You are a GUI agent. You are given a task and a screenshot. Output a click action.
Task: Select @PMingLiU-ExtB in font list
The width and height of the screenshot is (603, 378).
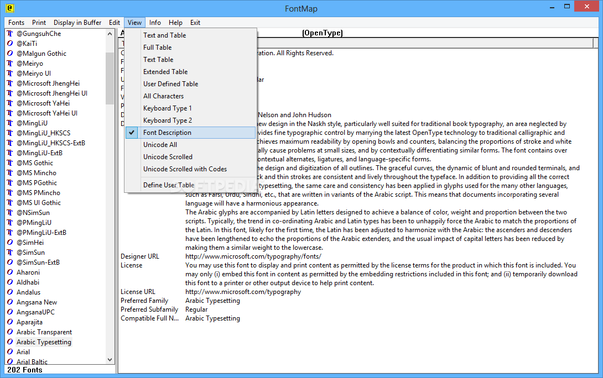(41, 233)
